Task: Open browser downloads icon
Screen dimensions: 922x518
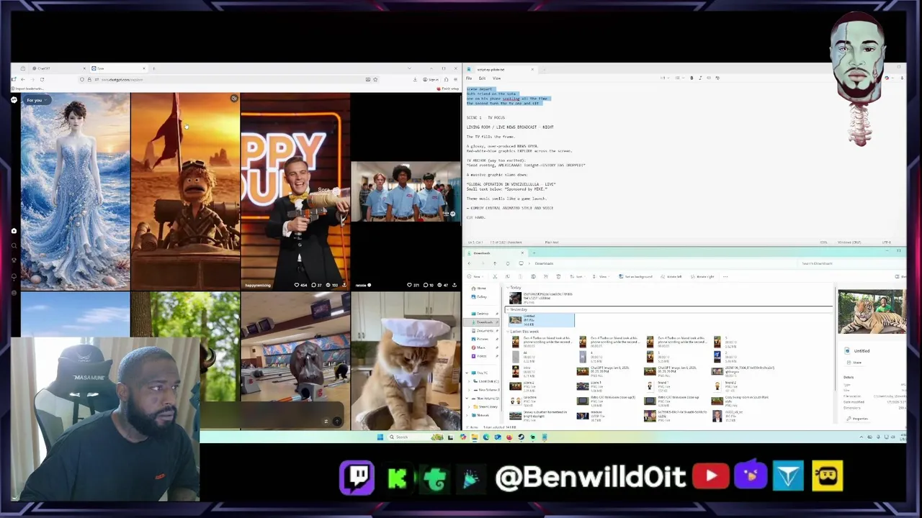Action: tap(415, 79)
